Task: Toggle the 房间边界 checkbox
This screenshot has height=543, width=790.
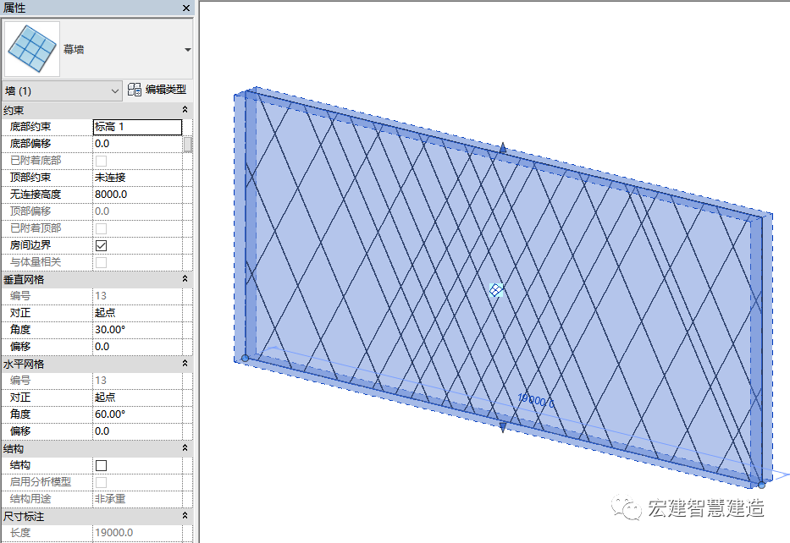Action: (x=102, y=245)
